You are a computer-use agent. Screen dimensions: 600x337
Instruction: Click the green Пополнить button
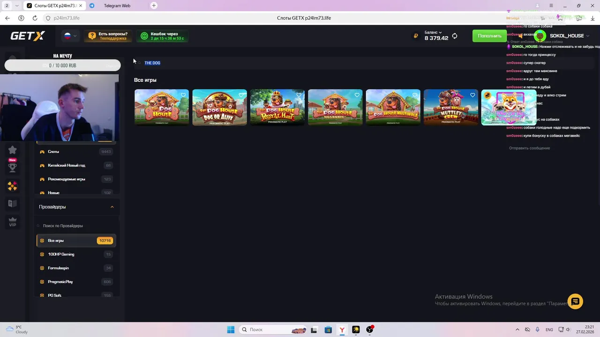pyautogui.click(x=489, y=36)
